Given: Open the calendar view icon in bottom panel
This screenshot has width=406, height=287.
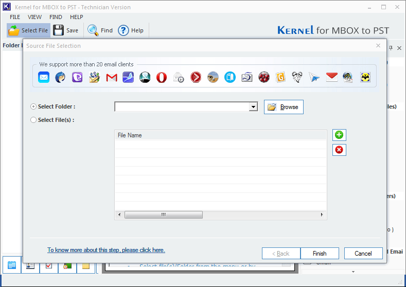Looking at the screenshot, I should coord(12,265).
